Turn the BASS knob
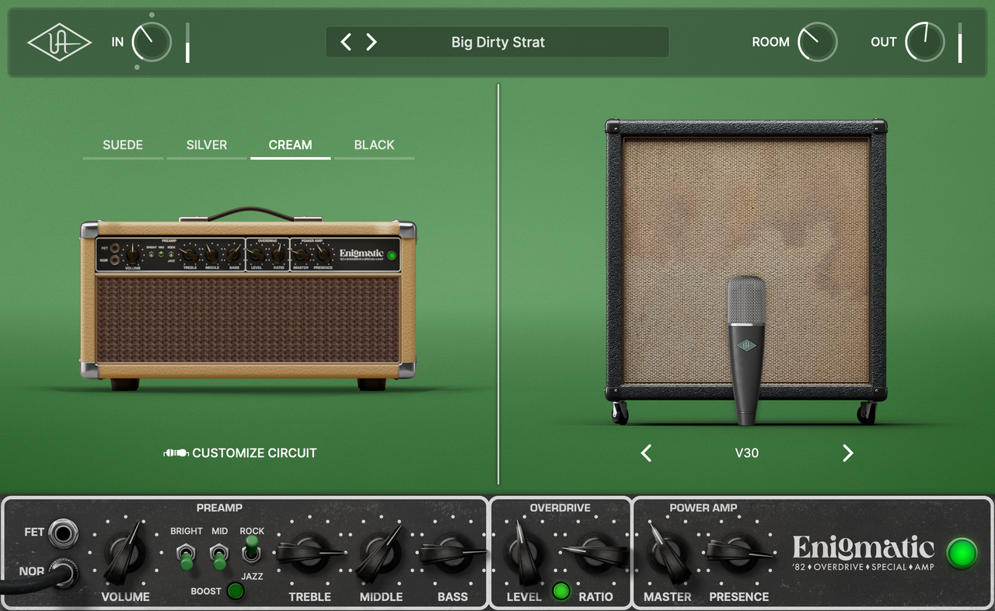Image resolution: width=995 pixels, height=611 pixels. pos(452,553)
